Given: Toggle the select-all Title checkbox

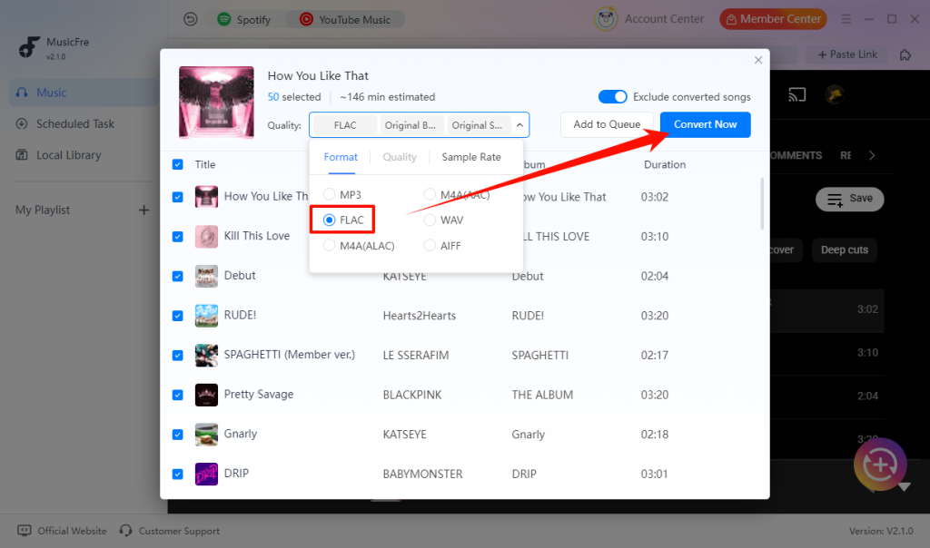Looking at the screenshot, I should [x=177, y=164].
